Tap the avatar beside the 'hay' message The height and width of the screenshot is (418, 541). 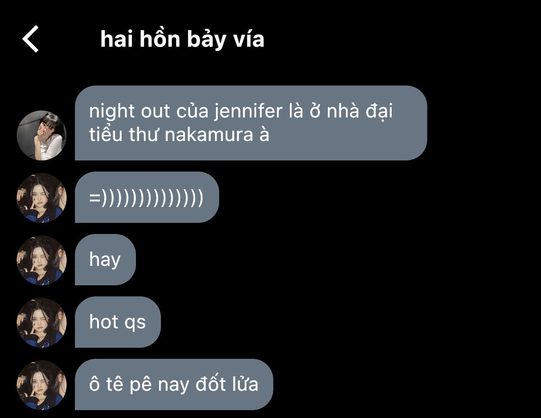click(42, 260)
